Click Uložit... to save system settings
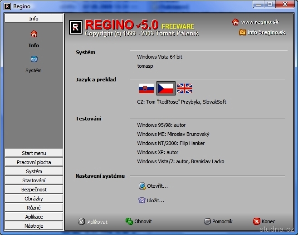 155,200
